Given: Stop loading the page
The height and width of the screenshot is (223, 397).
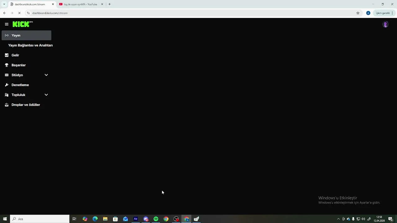Looking at the screenshot, I should (19, 13).
